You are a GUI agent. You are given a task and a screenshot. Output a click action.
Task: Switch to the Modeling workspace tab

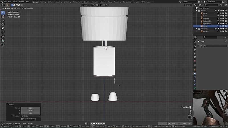click(43, 2)
